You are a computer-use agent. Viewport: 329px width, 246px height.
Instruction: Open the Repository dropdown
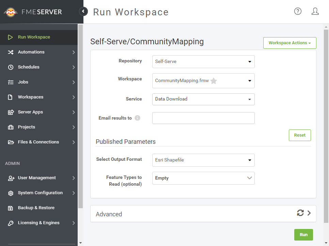click(203, 62)
